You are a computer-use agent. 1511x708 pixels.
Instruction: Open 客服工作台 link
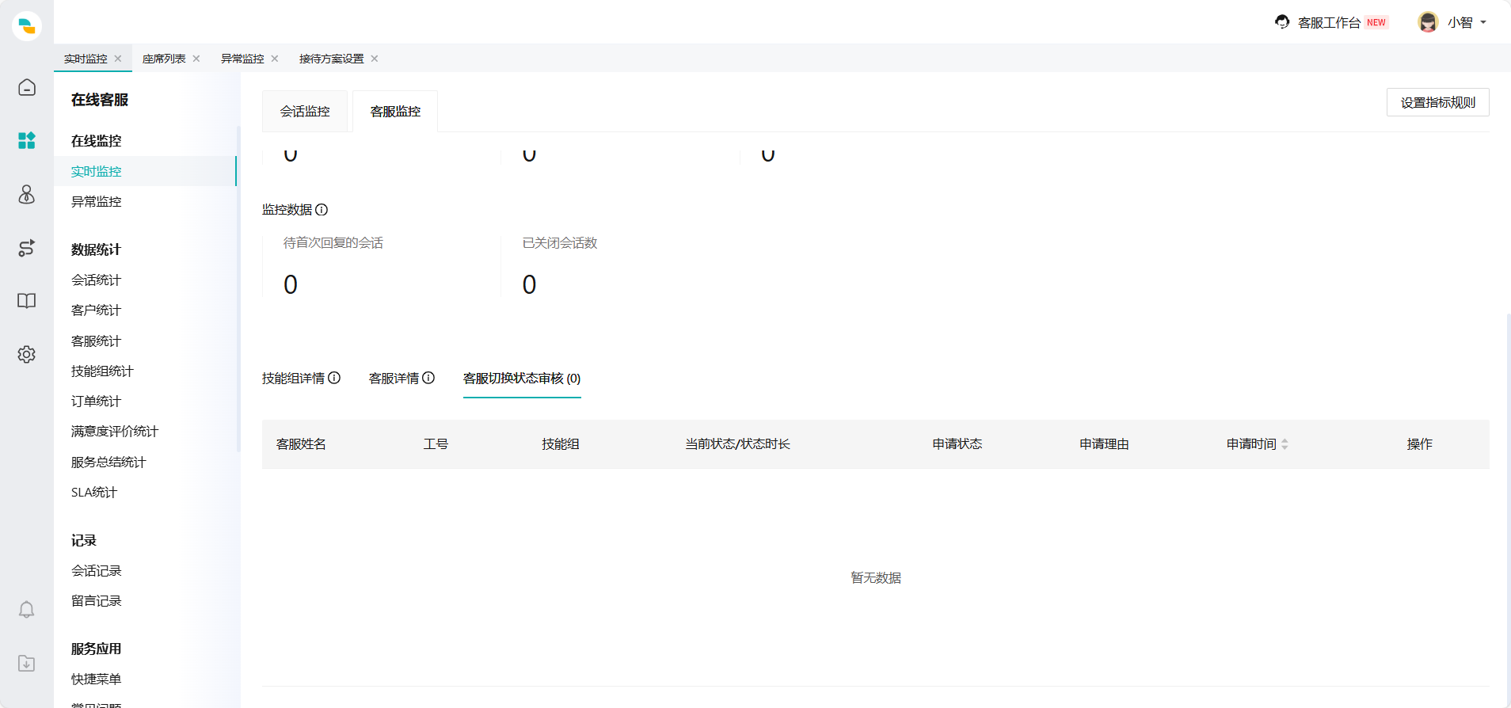(x=1329, y=23)
